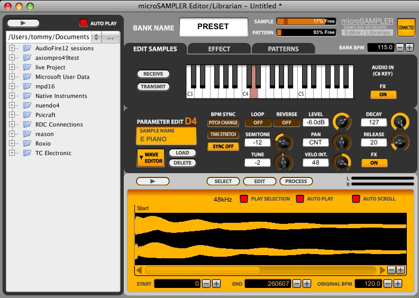Click the BANK BPM value 115.0
The width and height of the screenshot is (419, 298).
[x=381, y=48]
